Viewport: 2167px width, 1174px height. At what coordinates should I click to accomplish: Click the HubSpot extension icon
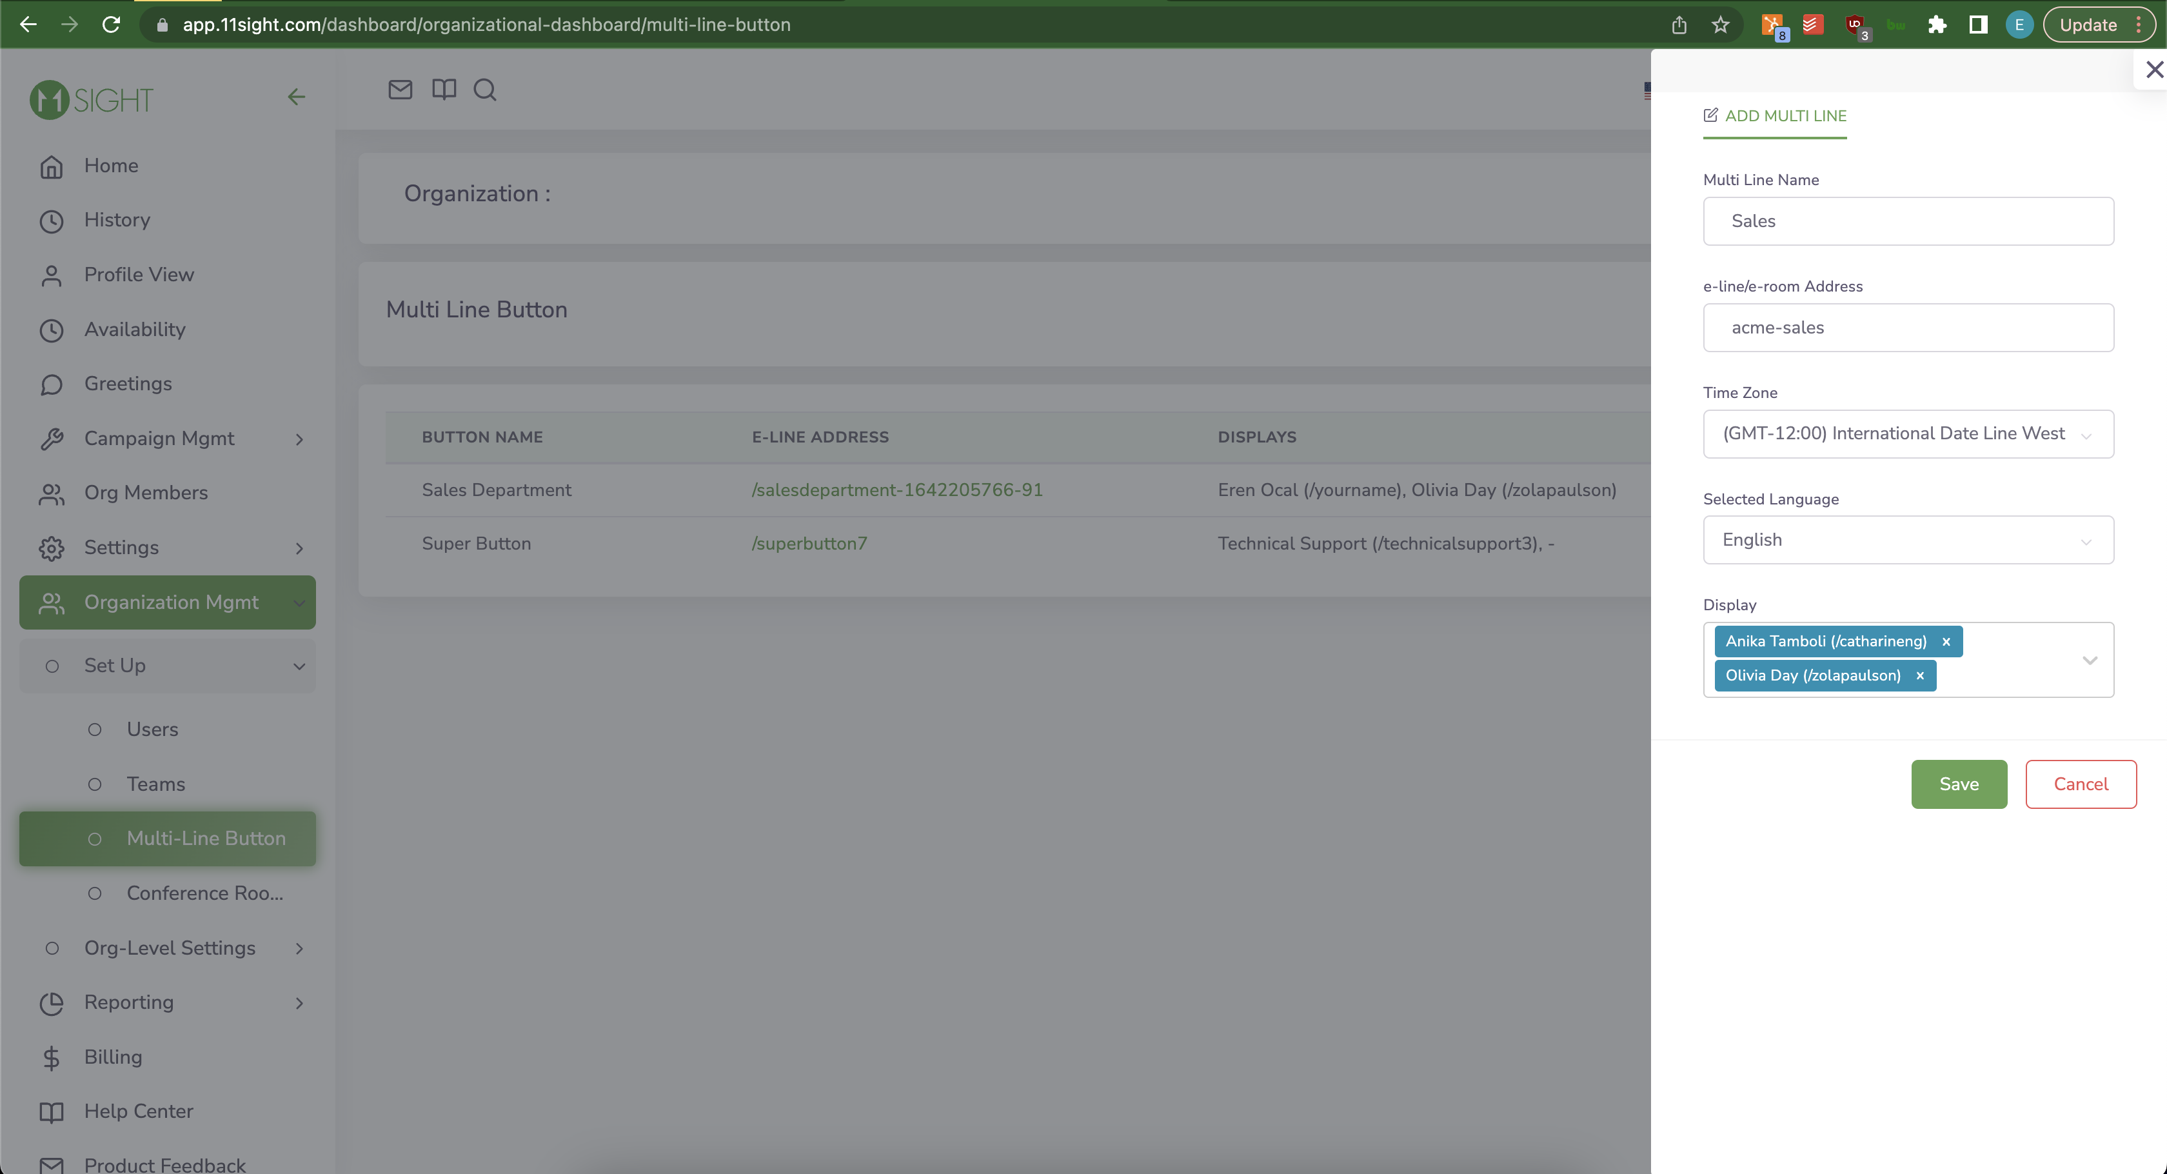[1774, 26]
